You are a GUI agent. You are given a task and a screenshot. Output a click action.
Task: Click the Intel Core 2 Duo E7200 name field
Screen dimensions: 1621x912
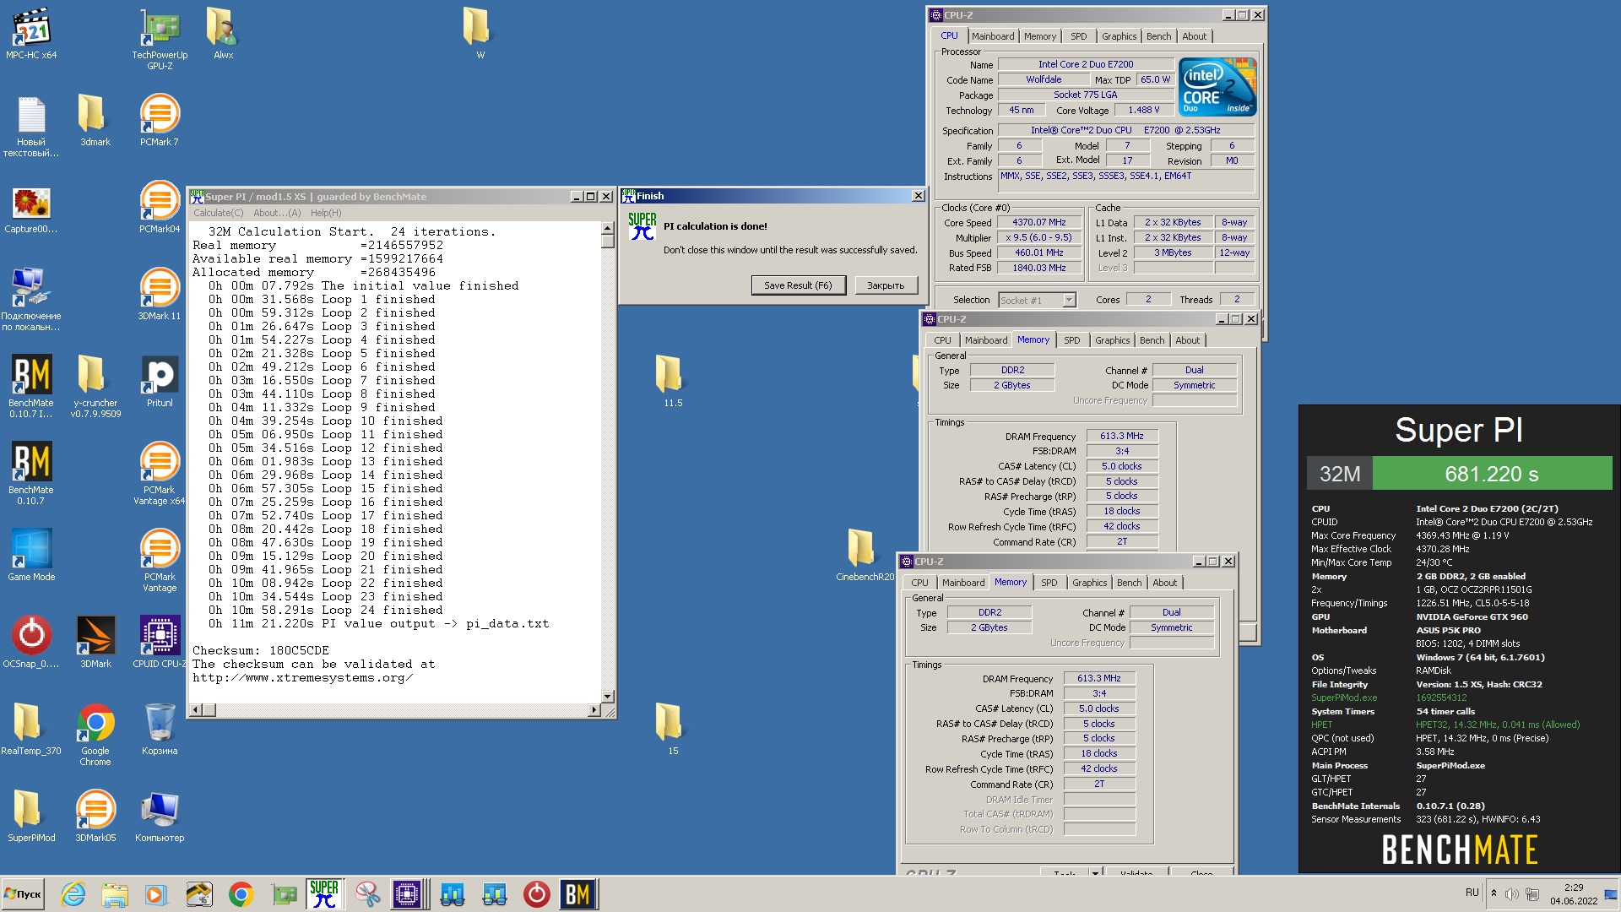point(1086,64)
